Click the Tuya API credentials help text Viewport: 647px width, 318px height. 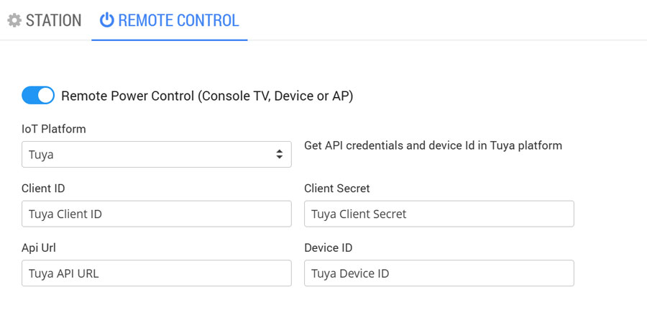[433, 145]
